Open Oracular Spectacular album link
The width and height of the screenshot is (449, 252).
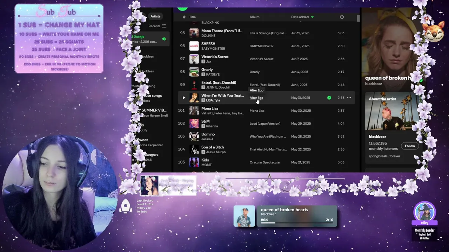click(265, 162)
